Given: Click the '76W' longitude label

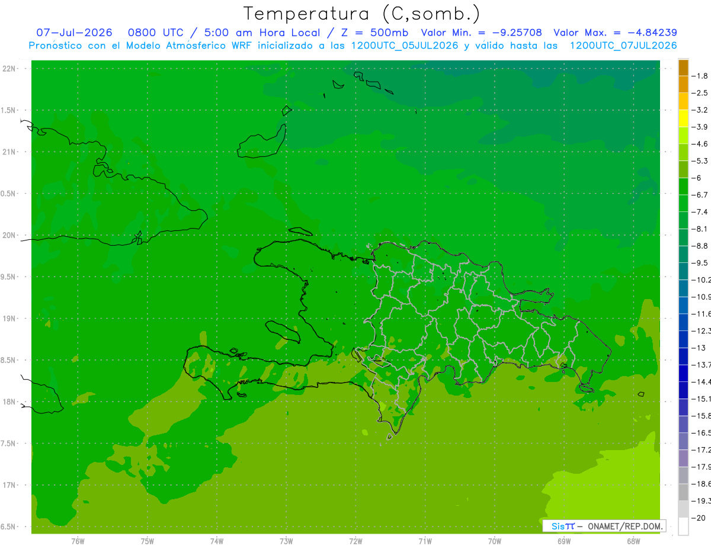Looking at the screenshot, I should click(x=78, y=541).
